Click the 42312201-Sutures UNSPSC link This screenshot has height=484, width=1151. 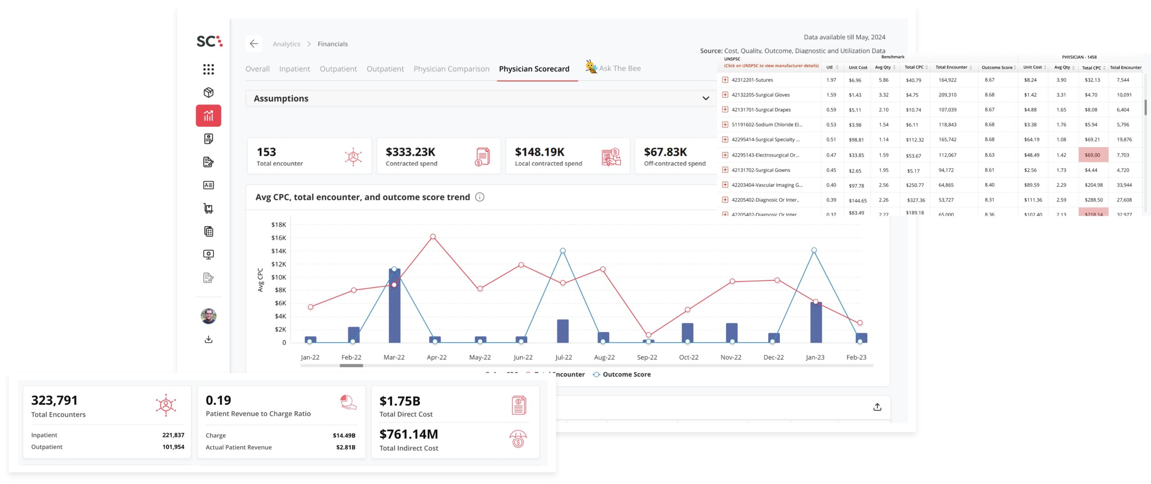[752, 80]
